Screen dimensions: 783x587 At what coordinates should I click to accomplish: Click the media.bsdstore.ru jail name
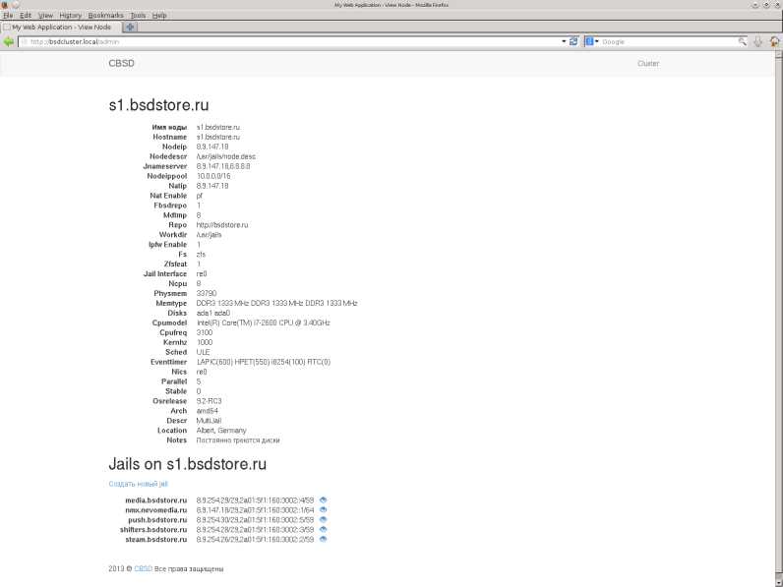[x=155, y=500]
